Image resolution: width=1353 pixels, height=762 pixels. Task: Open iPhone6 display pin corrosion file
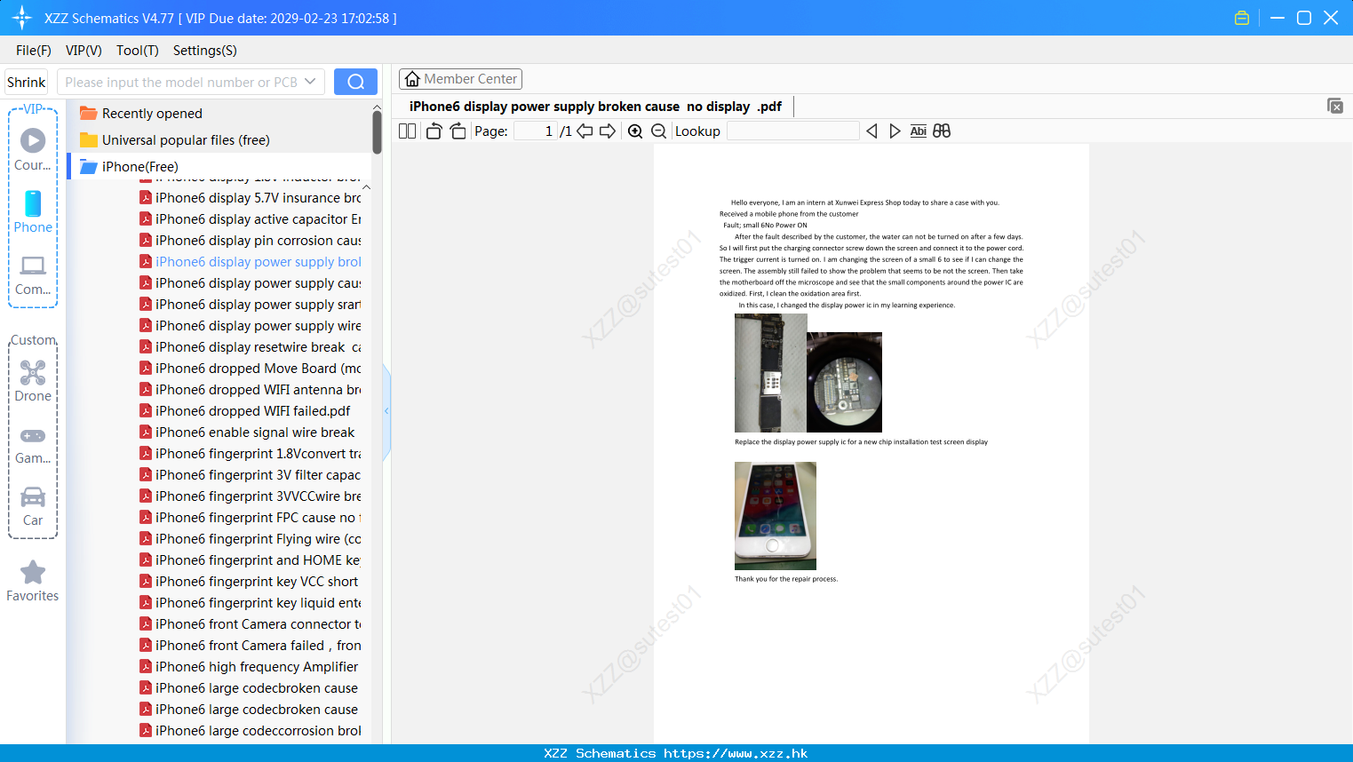251,241
